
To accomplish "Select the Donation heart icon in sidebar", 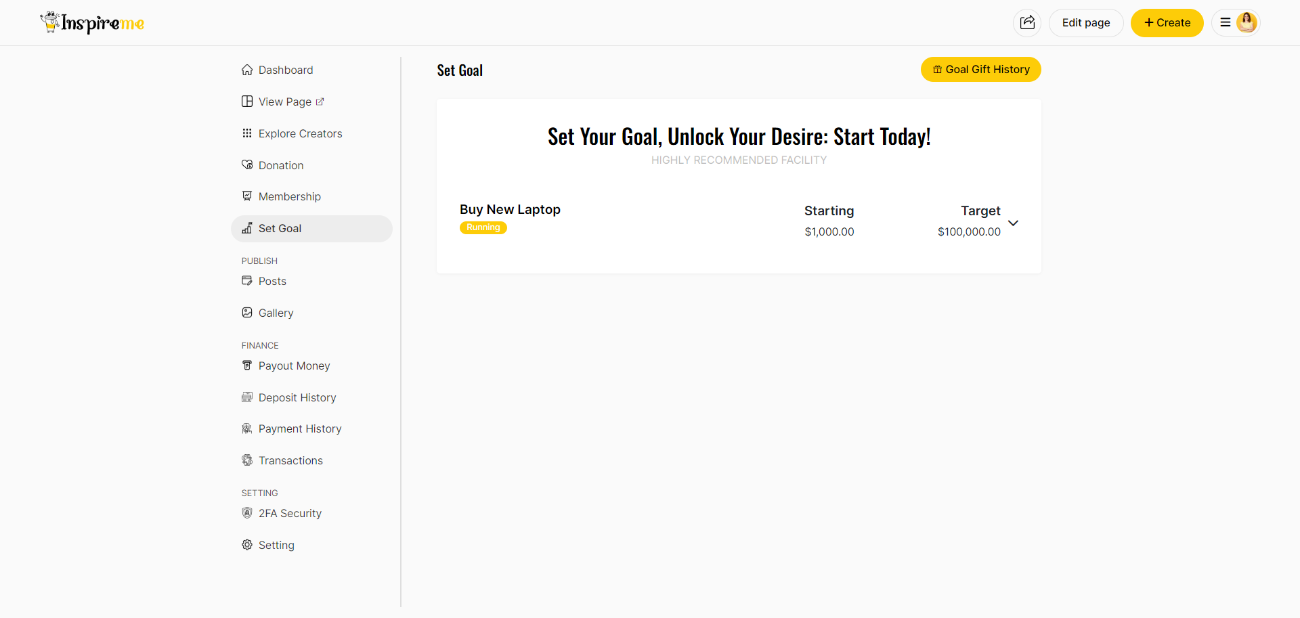I will (247, 164).
